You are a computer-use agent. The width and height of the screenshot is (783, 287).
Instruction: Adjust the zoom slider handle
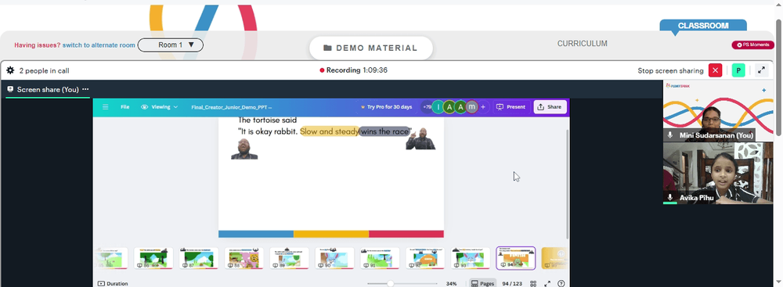pyautogui.click(x=391, y=284)
